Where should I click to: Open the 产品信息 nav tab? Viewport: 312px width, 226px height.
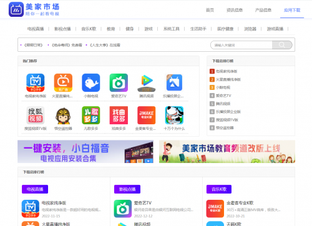pyautogui.click(x=263, y=10)
